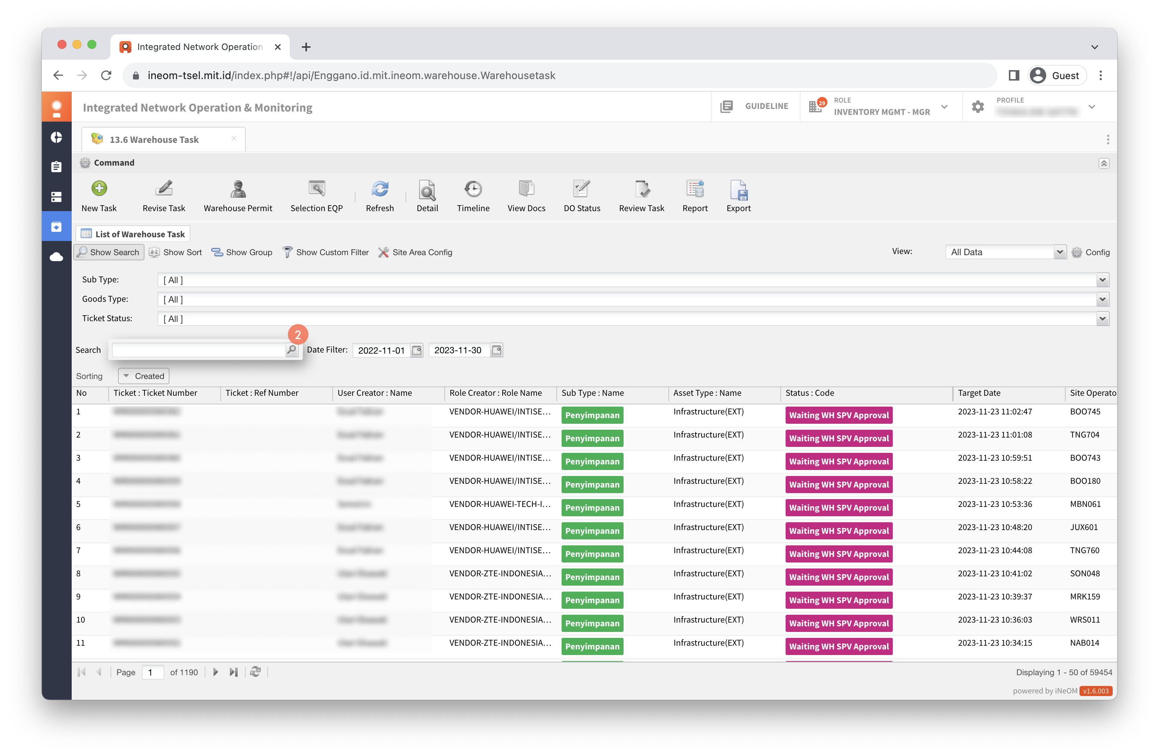
Task: Focus the browser address bar
Action: click(560, 75)
